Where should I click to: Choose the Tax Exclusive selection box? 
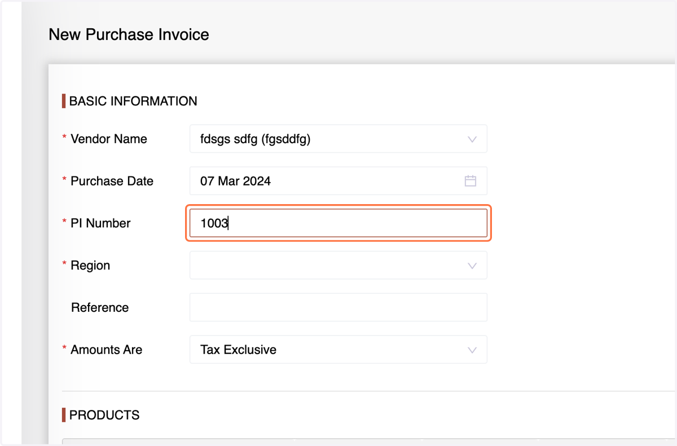point(338,350)
